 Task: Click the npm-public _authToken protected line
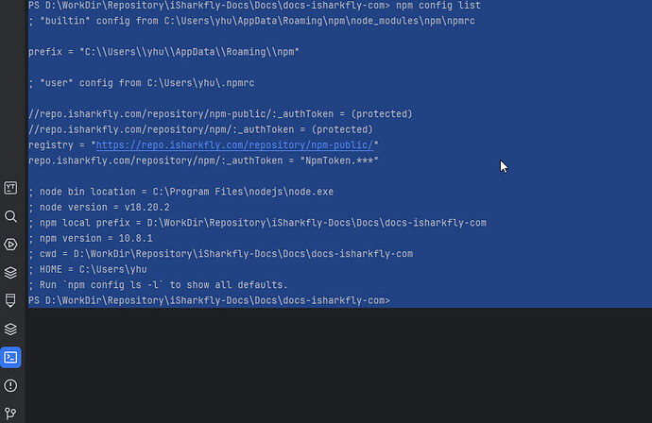[220, 114]
